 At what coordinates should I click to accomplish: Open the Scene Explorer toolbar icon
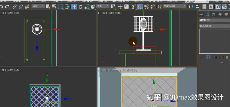pyautogui.click(x=204, y=7)
